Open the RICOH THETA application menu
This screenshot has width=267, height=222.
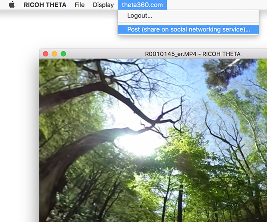[45, 5]
